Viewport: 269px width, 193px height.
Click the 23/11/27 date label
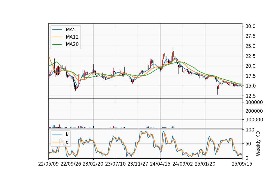pyautogui.click(x=138, y=164)
